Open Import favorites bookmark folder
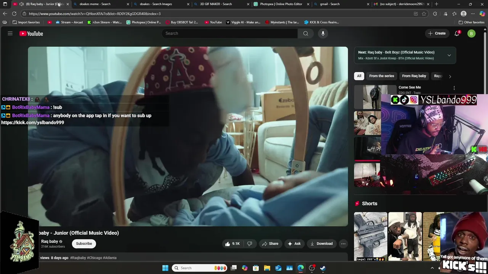Image resolution: width=488 pixels, height=274 pixels. point(26,22)
